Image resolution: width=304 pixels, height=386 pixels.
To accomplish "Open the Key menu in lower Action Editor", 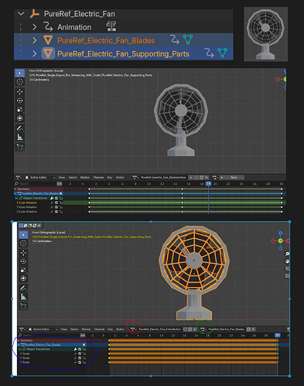I will 111,329.
